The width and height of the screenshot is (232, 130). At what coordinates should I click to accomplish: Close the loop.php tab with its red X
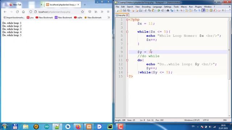point(127,15)
